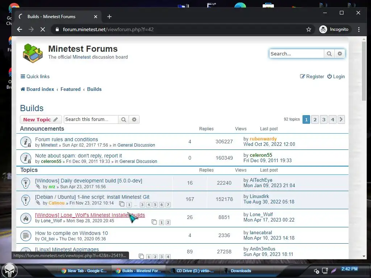Focus Search this forum input
The height and width of the screenshot is (278, 371).
(x=91, y=119)
